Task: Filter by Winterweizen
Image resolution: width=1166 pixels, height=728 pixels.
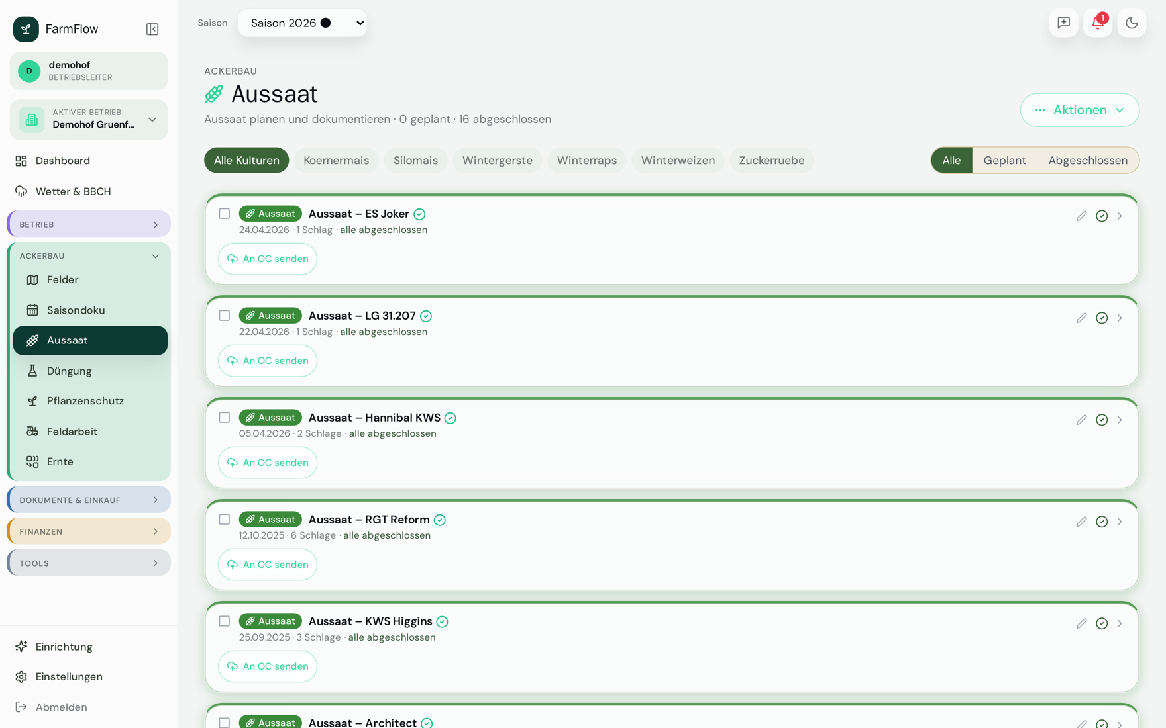Action: click(x=678, y=161)
